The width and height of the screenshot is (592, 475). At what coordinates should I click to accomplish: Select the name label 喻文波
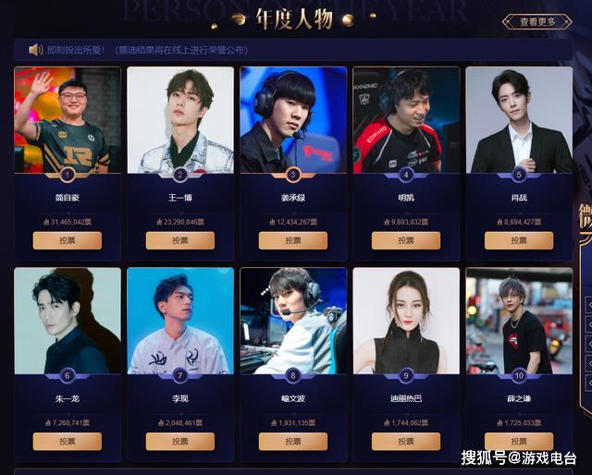[x=293, y=398]
